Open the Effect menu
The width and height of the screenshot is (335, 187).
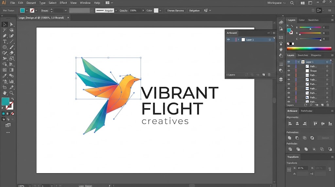(x=63, y=3)
